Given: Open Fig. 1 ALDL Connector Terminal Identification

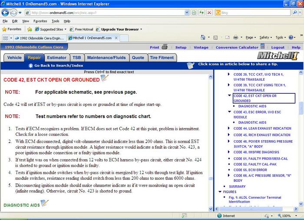Looking at the screenshot, I should coord(255,200).
